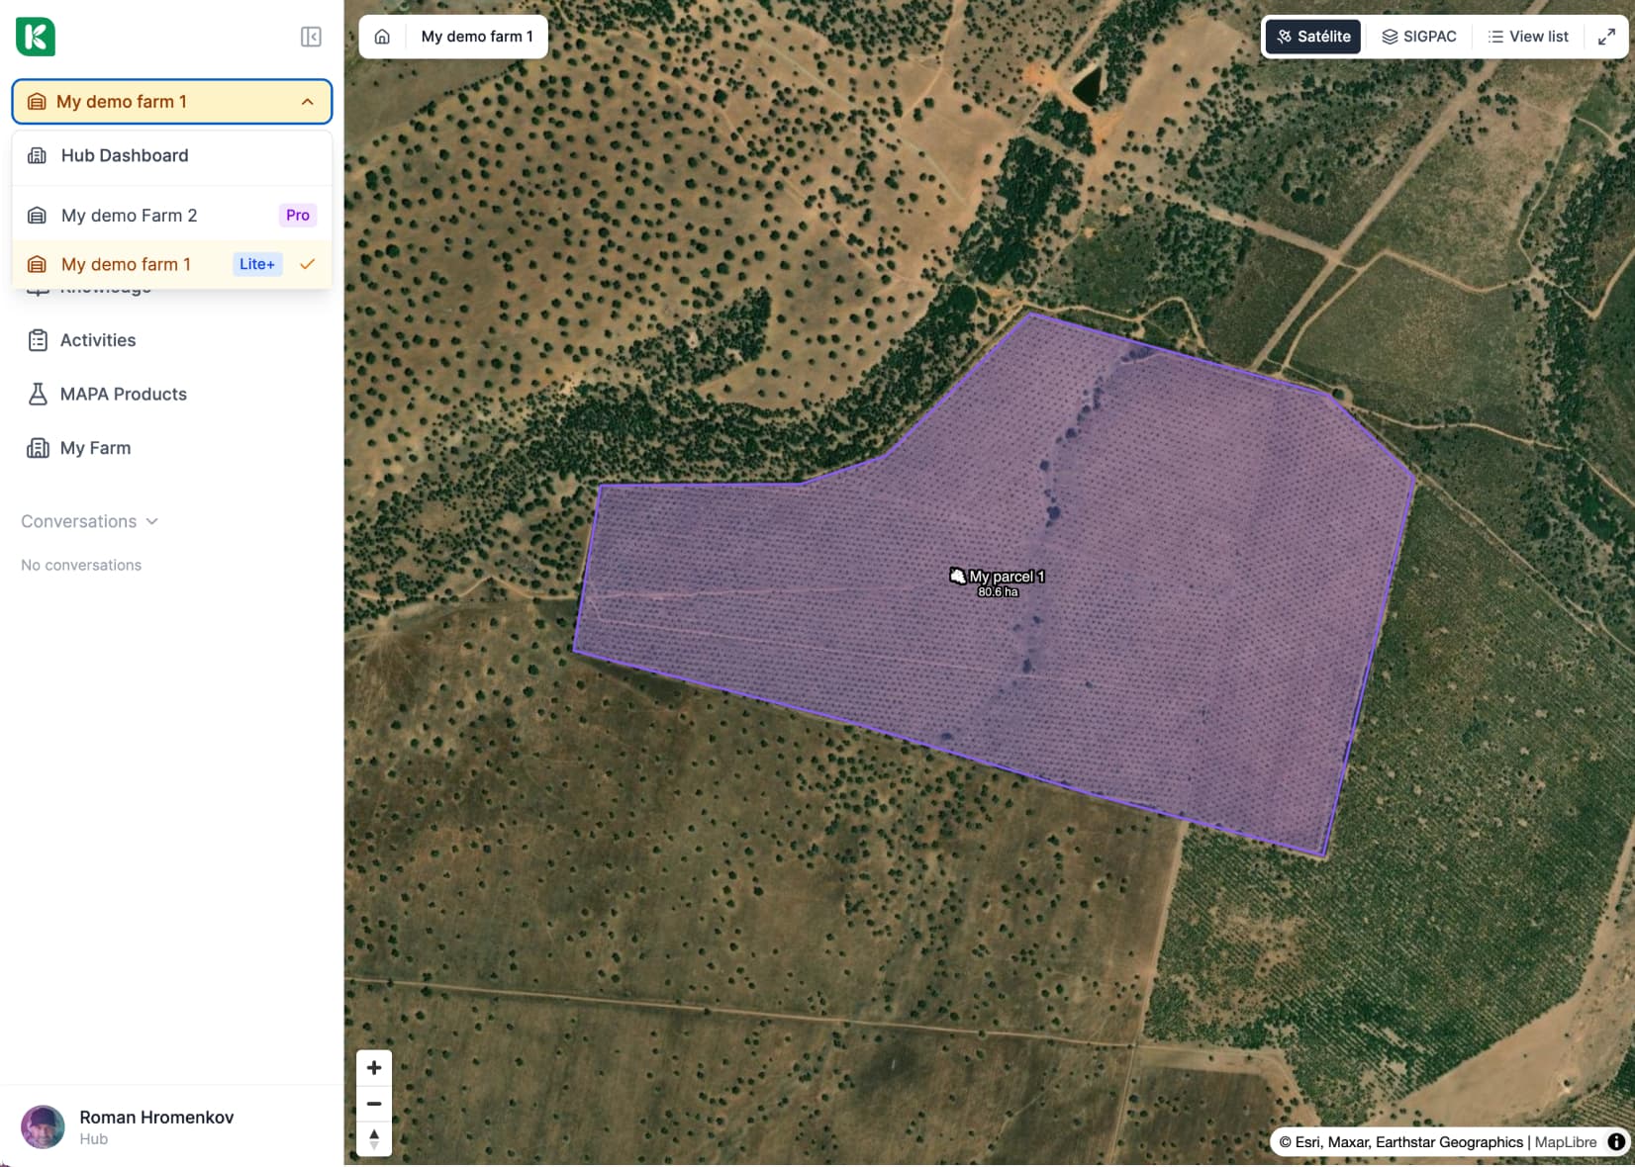
Task: Select My demo Farm 2 from the dropdown
Action: (x=129, y=215)
